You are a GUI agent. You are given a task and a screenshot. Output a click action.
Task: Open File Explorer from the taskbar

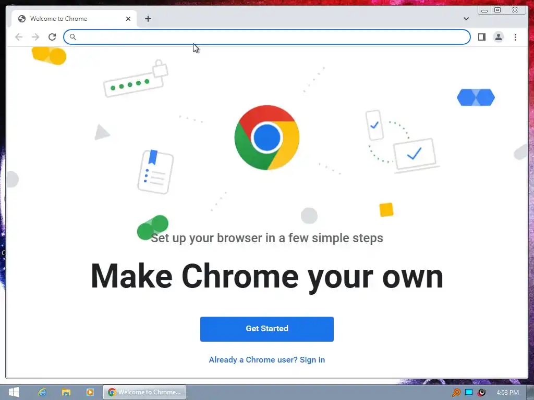click(x=66, y=392)
